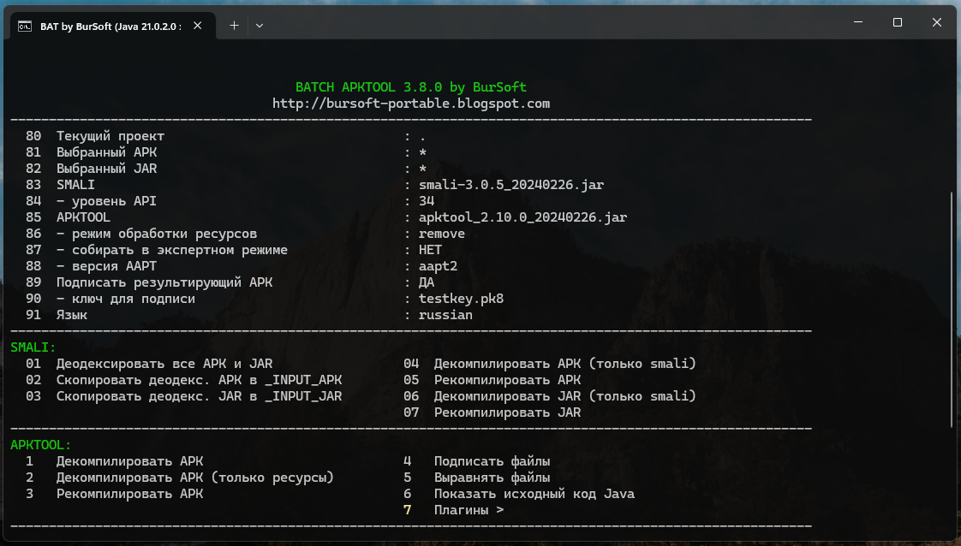The image size is (961, 546).
Task: Click the BATCH APKTOOL 3.8.0 title
Action: pos(410,87)
